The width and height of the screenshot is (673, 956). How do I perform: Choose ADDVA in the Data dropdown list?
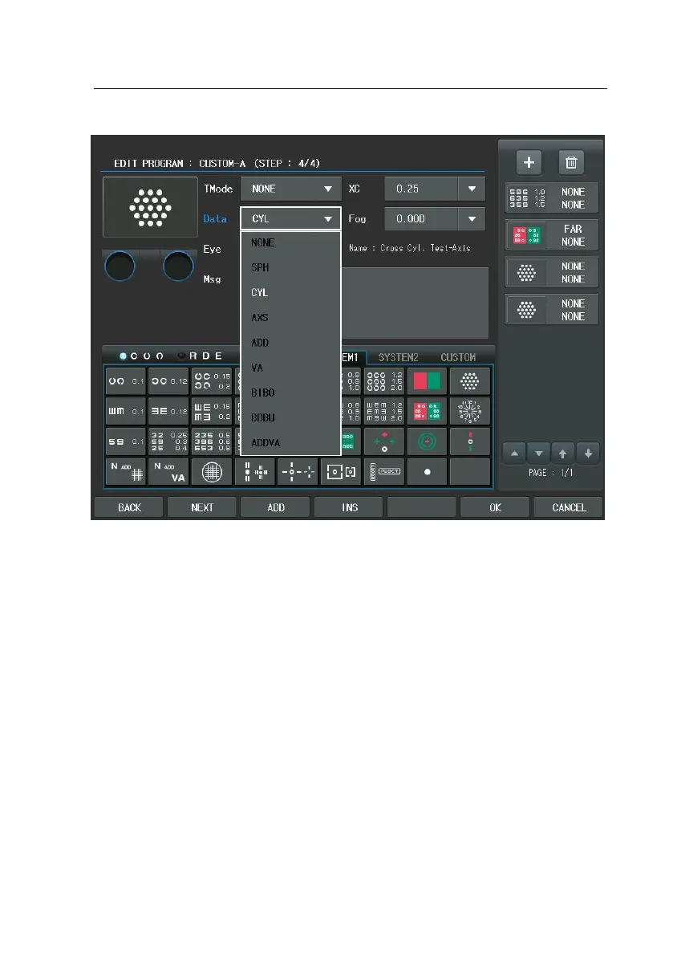click(x=290, y=442)
